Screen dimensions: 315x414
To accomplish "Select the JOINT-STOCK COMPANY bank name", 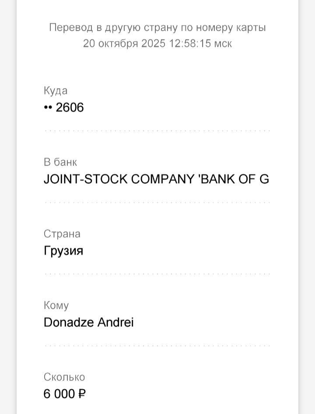I will tap(156, 179).
